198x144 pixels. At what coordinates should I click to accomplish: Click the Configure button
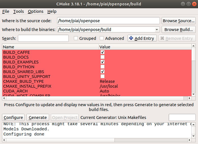coord(13,118)
